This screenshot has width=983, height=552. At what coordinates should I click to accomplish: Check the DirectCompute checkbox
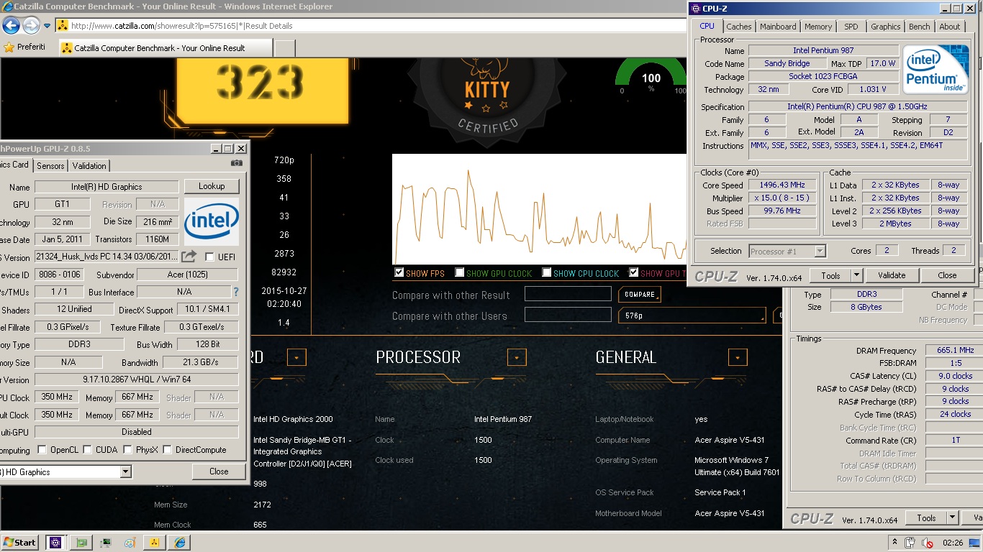click(167, 450)
